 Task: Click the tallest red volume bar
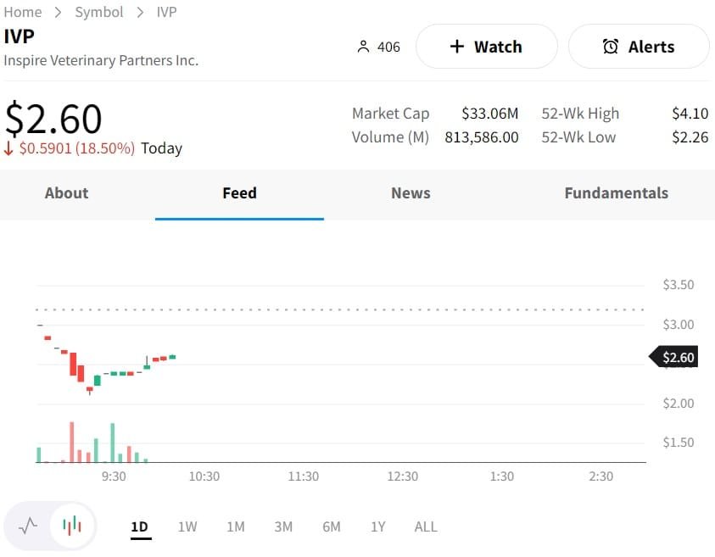[x=72, y=442]
